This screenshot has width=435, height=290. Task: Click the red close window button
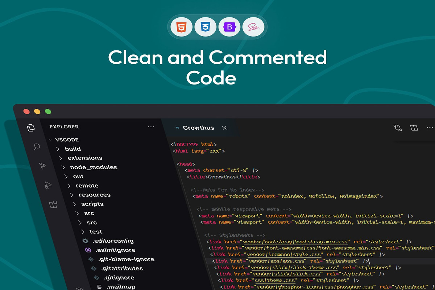[26, 111]
